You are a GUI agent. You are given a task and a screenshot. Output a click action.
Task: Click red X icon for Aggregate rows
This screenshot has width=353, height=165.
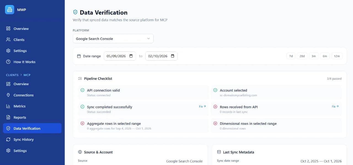coord(82,123)
